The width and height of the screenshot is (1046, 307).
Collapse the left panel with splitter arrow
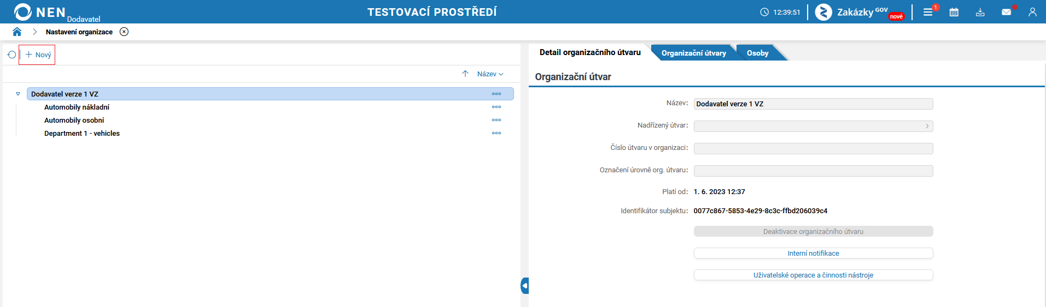525,285
